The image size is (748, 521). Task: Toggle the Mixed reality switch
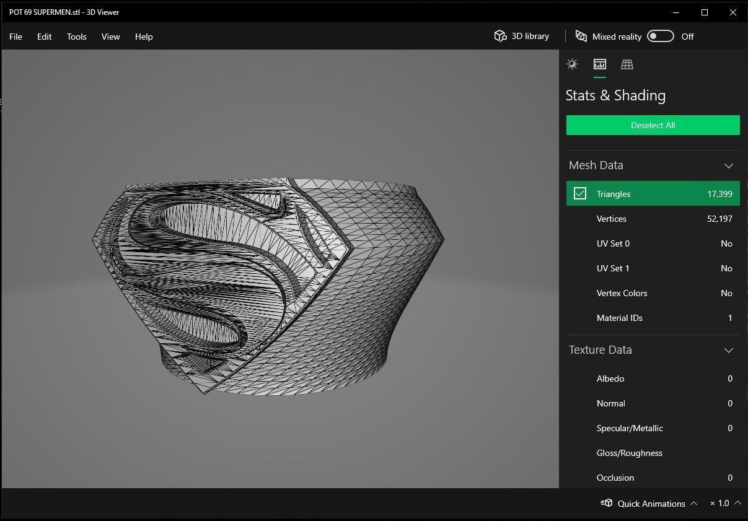click(x=660, y=36)
